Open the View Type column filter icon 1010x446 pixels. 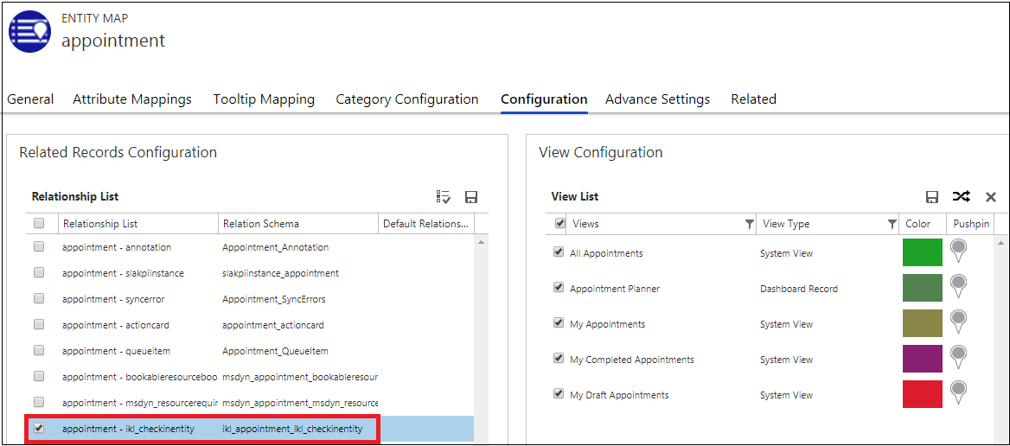pyautogui.click(x=892, y=224)
